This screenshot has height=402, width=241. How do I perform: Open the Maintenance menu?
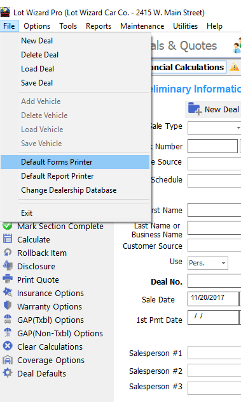(x=142, y=26)
